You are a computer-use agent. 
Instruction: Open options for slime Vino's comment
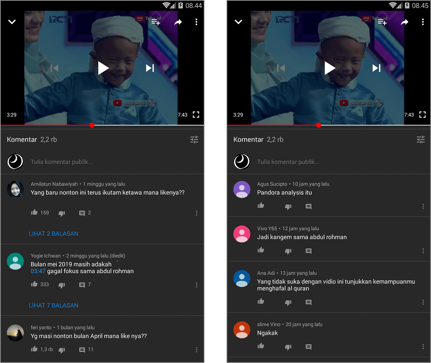point(423,347)
